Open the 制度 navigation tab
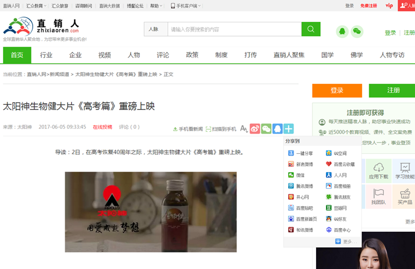 tap(221, 55)
